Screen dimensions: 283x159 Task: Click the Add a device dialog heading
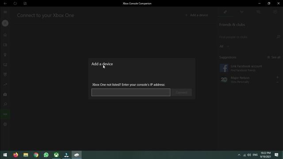[x=102, y=64]
